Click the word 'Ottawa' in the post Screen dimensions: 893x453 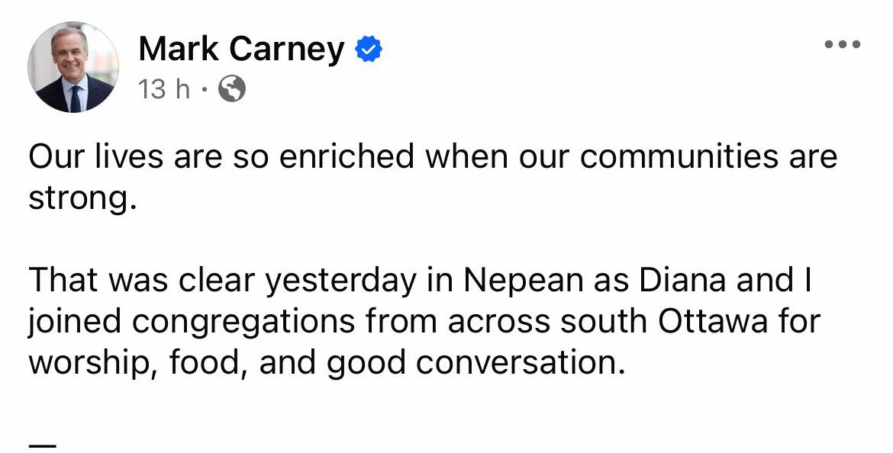click(x=713, y=321)
